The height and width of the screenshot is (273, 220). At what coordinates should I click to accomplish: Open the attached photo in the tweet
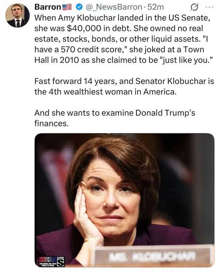(x=124, y=200)
